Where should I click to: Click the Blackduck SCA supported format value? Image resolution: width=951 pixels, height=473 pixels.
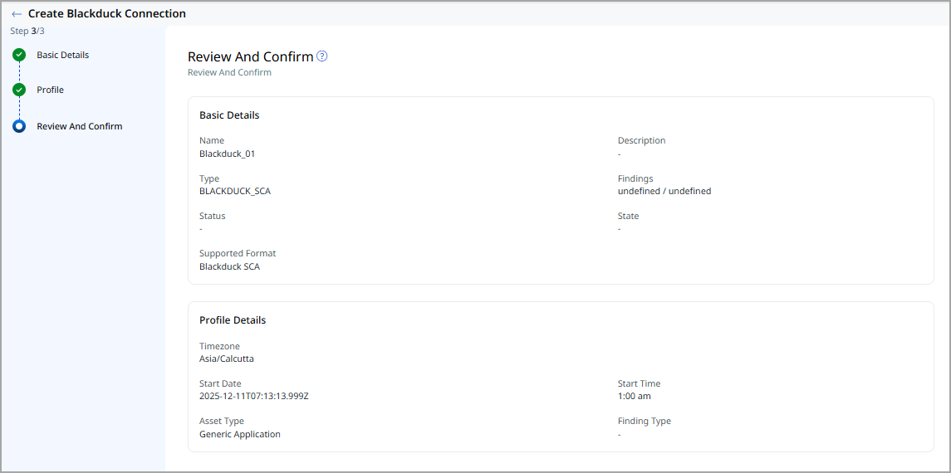(229, 266)
